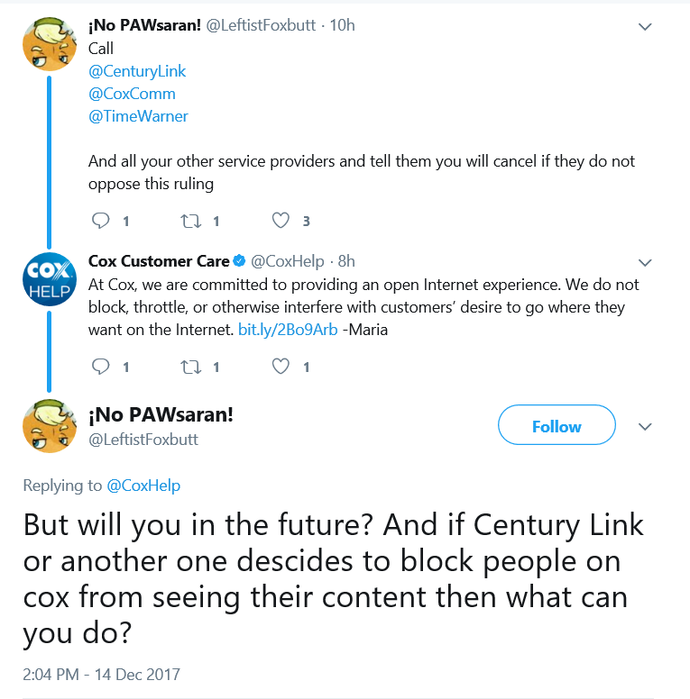Viewport: 690px width, 699px height.
Task: Like the first tweet with 3 likes
Action: [281, 220]
